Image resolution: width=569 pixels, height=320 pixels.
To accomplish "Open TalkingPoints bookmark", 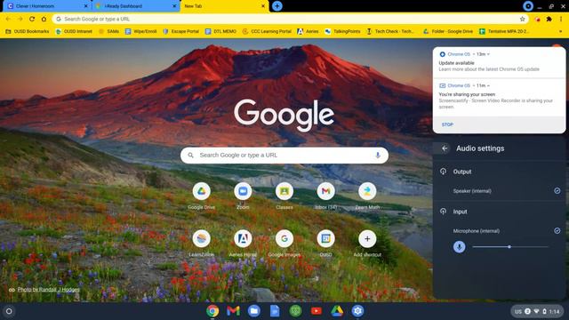I will coord(342,32).
